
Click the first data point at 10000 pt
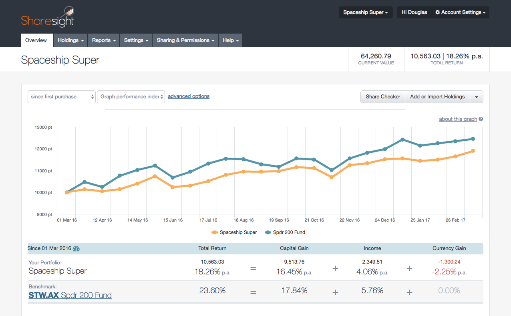coord(67,192)
